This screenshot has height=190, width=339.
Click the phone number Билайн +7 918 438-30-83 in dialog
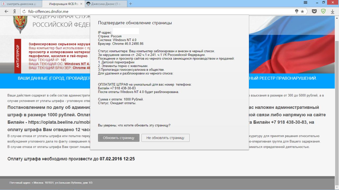pos(117,88)
